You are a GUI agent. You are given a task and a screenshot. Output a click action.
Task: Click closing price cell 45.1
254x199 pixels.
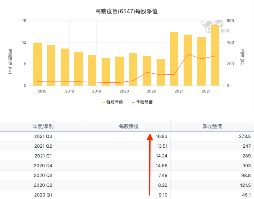coord(246,195)
